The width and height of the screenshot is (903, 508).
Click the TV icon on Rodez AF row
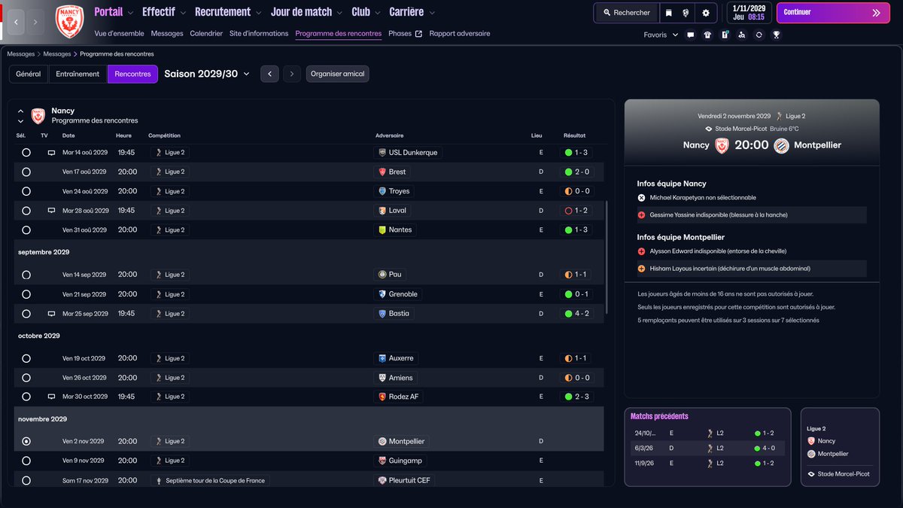coord(51,397)
